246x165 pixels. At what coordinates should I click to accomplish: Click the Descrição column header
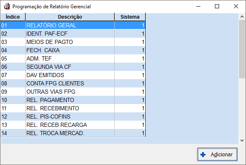coord(70,17)
